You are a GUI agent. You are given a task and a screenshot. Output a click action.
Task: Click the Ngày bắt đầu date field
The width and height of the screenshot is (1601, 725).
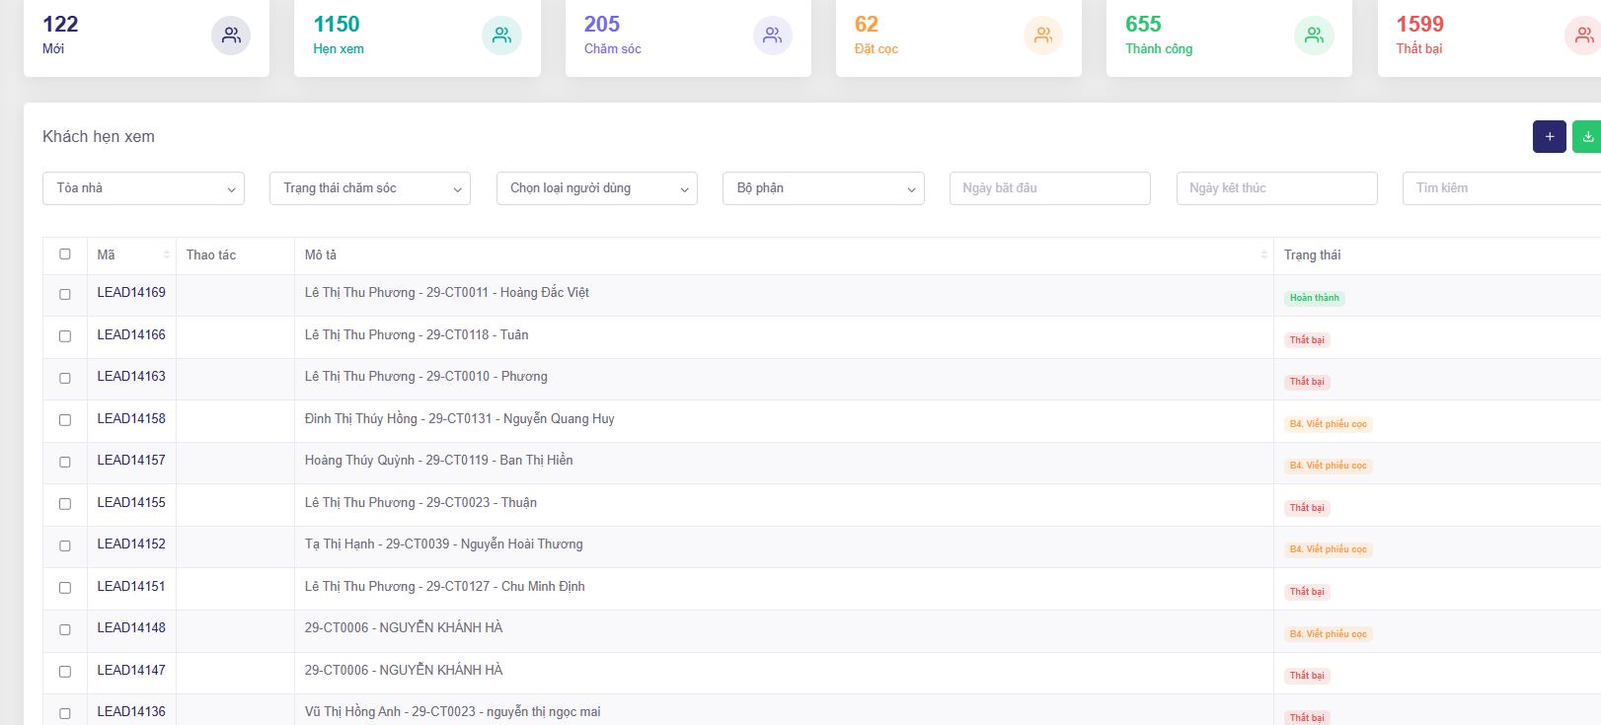point(1049,188)
